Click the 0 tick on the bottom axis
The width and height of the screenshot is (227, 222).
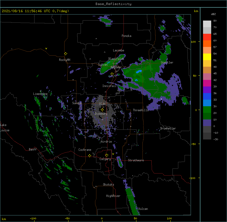(102, 219)
